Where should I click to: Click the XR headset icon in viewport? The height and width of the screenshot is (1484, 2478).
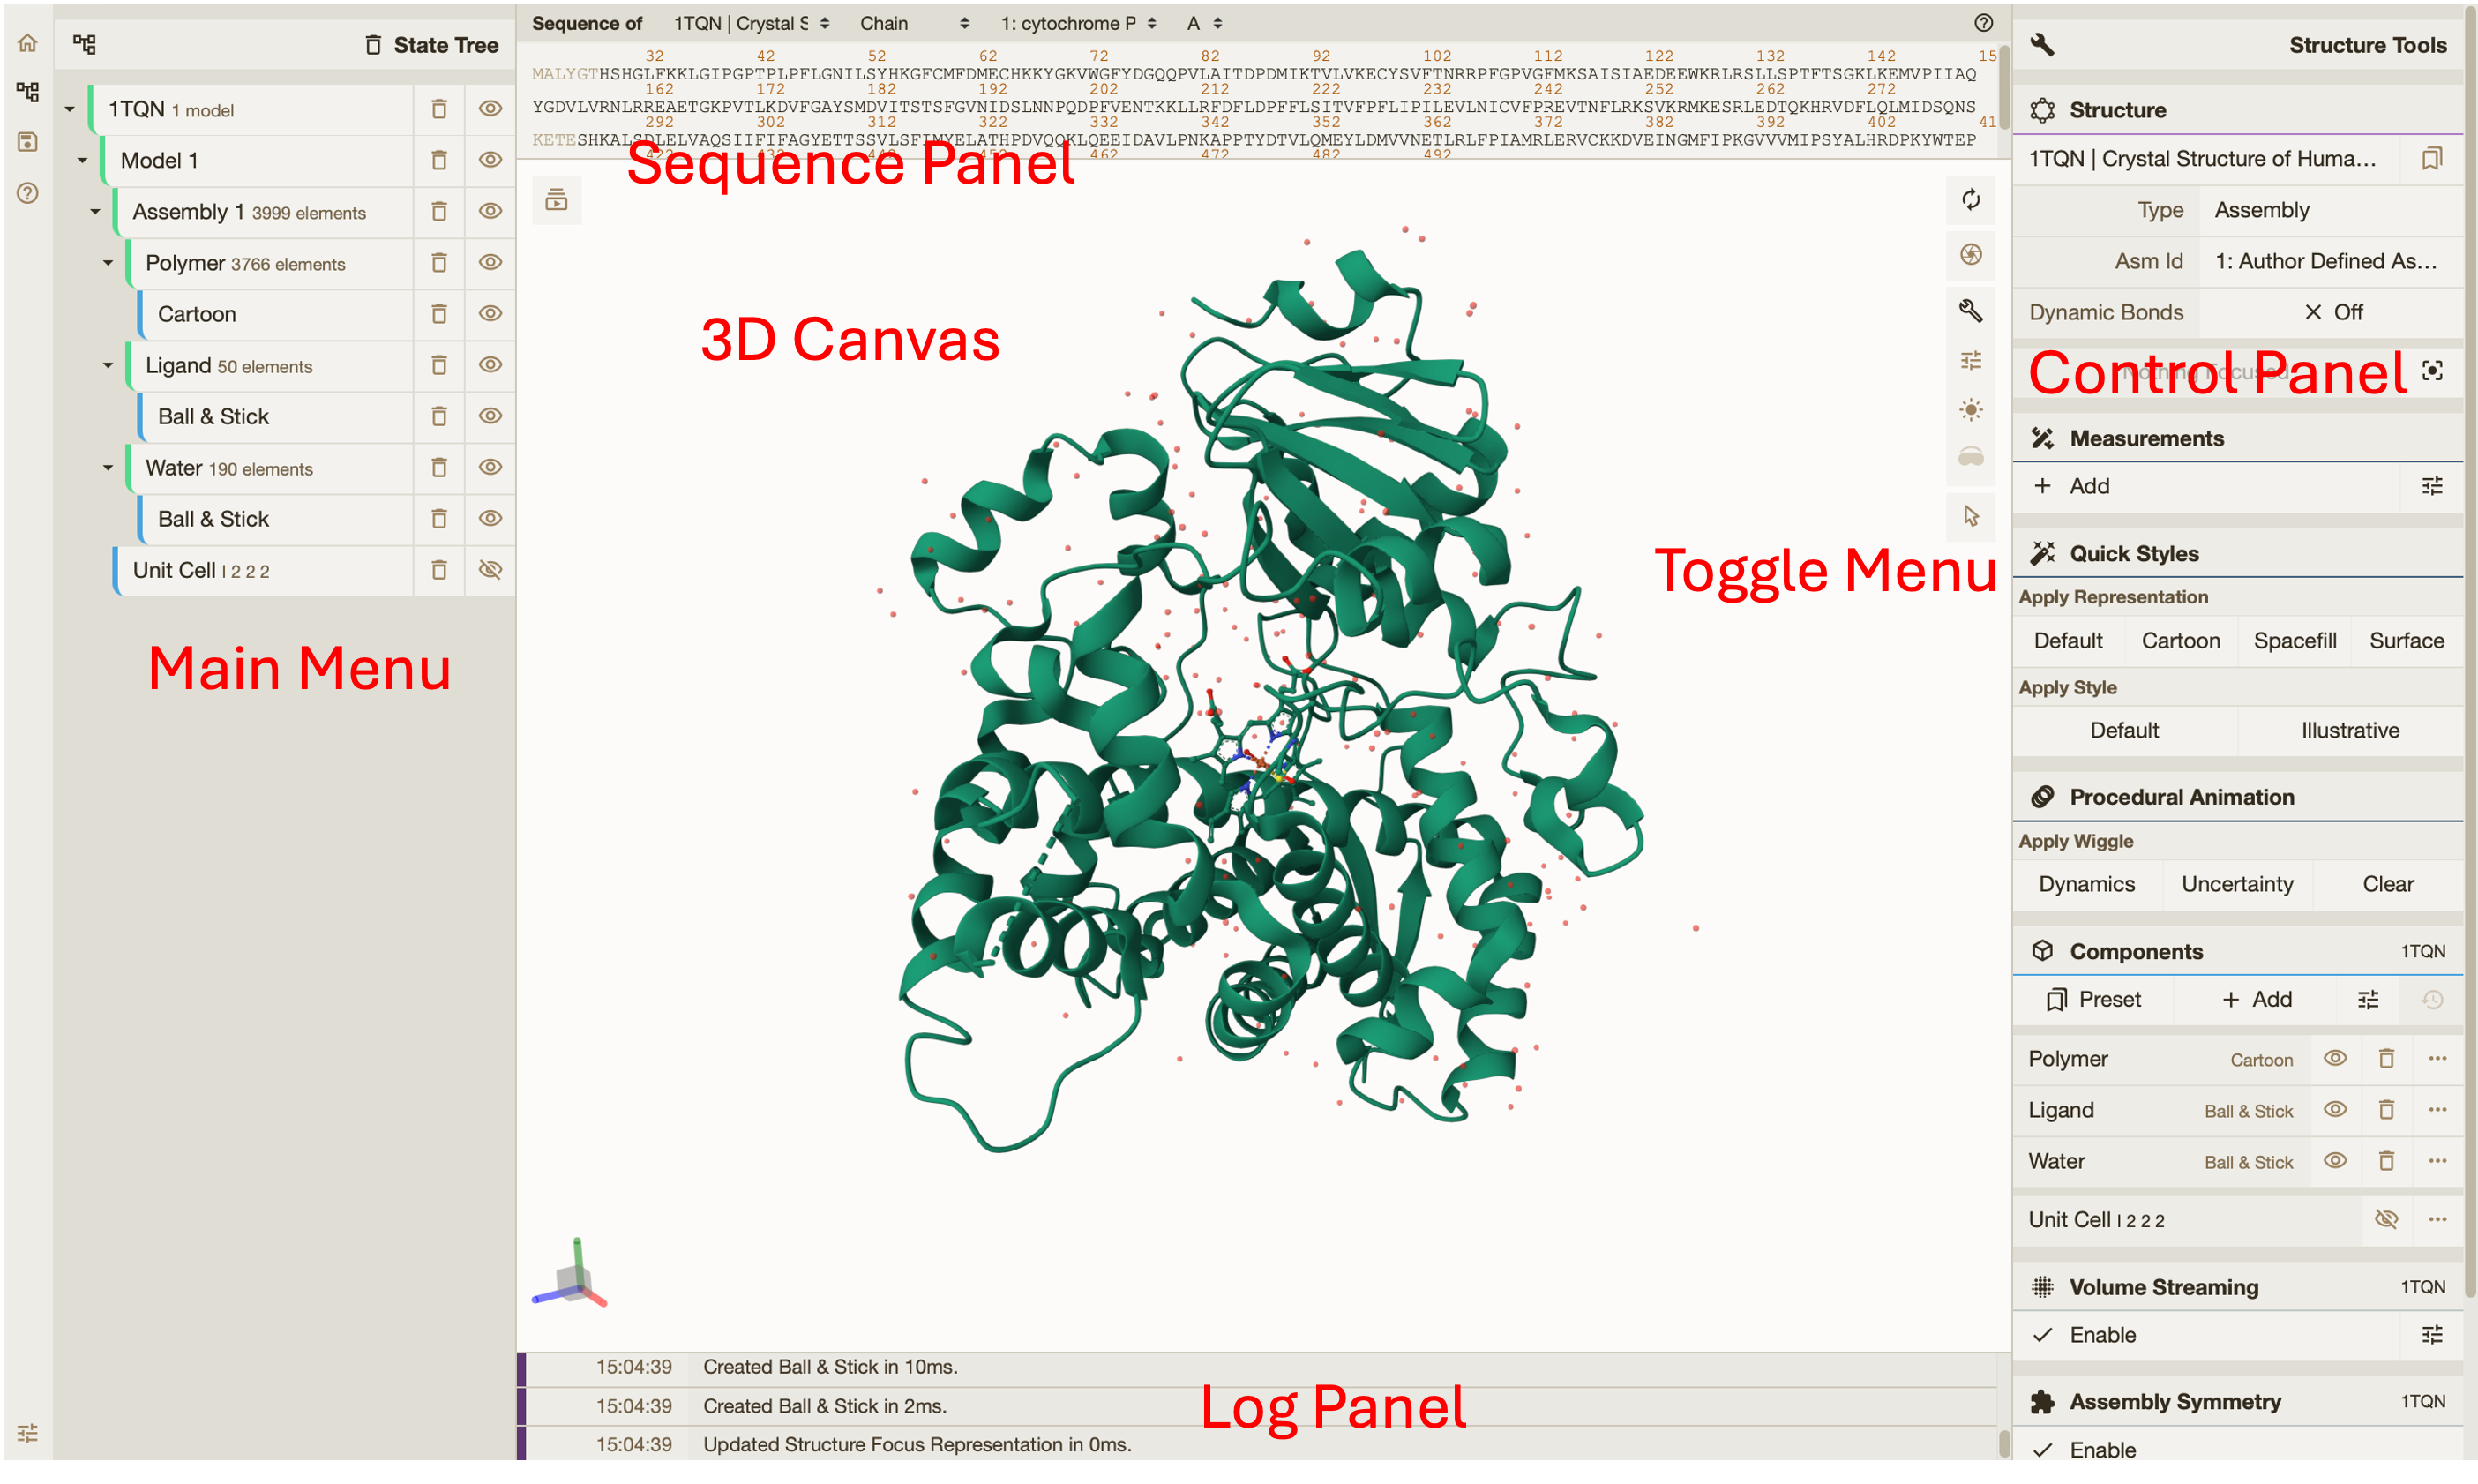(x=1970, y=458)
